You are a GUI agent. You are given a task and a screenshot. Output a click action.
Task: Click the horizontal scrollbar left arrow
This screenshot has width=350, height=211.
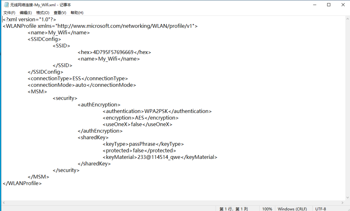pos(4,203)
